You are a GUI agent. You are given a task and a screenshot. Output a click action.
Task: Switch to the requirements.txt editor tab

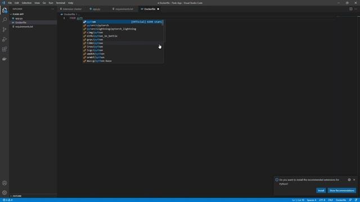[x=124, y=9]
